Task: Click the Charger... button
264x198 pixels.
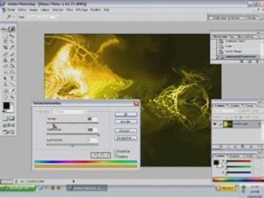Action: tap(126, 131)
